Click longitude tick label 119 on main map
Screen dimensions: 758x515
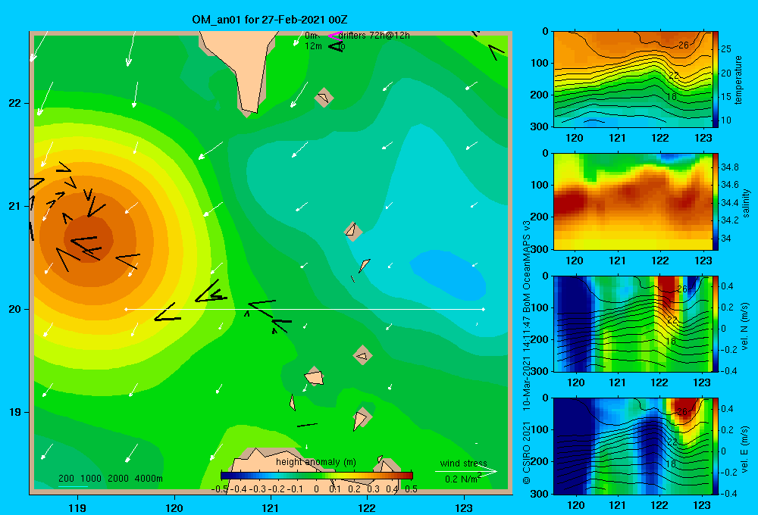pos(78,507)
